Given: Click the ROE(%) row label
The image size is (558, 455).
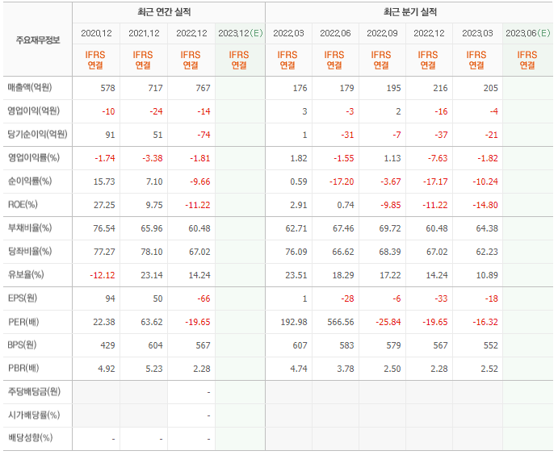Looking at the screenshot, I should click(x=23, y=204).
